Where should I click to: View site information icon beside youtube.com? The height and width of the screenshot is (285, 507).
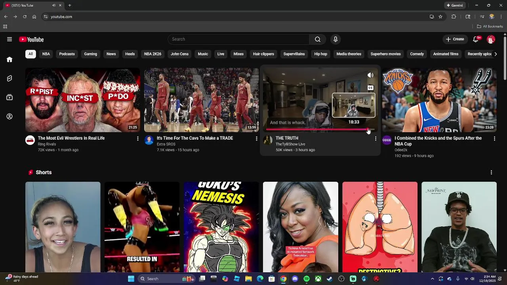[46, 17]
